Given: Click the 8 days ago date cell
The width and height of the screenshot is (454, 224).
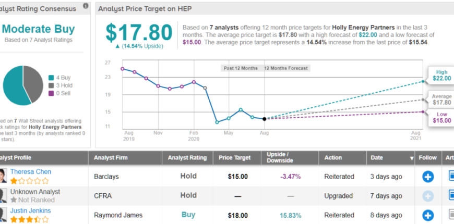Looking at the screenshot, I should [386, 215].
